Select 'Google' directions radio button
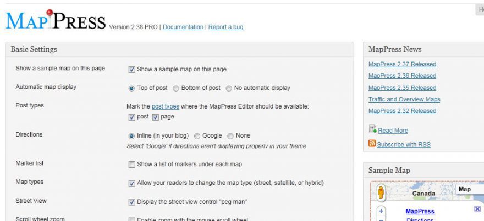Image resolution: width=484 pixels, height=221 pixels. pos(197,136)
